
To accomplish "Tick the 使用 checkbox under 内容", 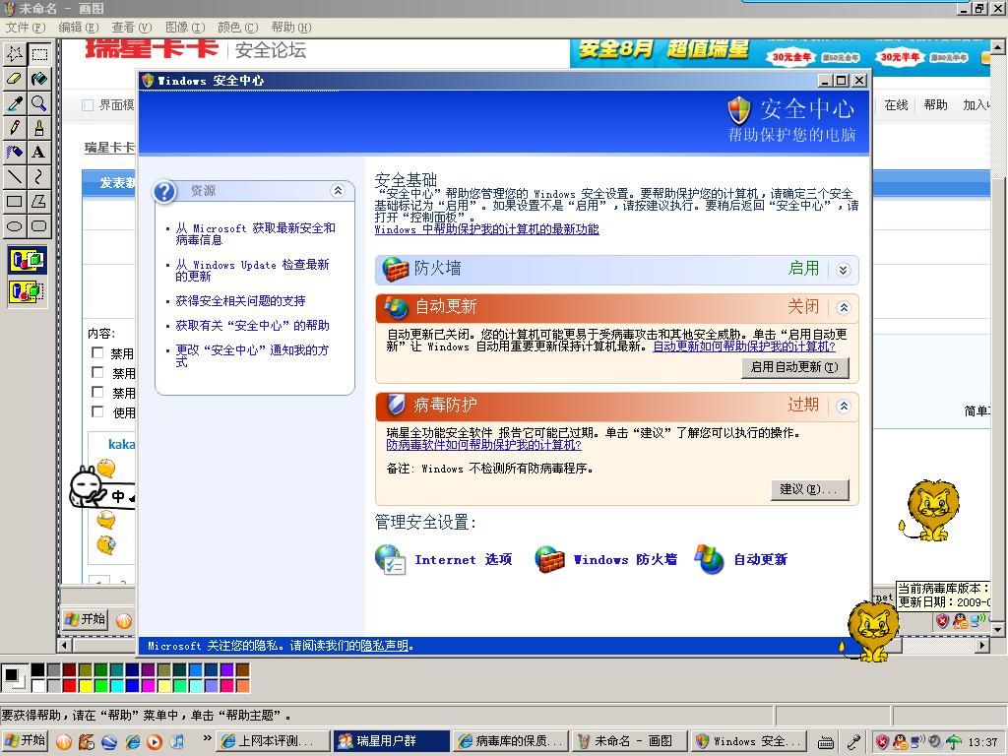I will click(x=97, y=411).
